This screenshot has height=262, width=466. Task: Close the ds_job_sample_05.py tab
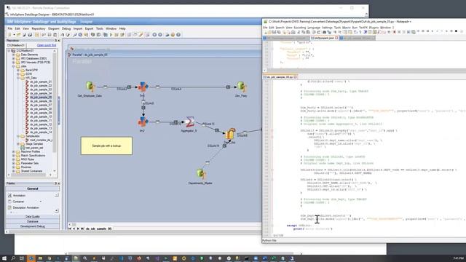[x=295, y=77]
